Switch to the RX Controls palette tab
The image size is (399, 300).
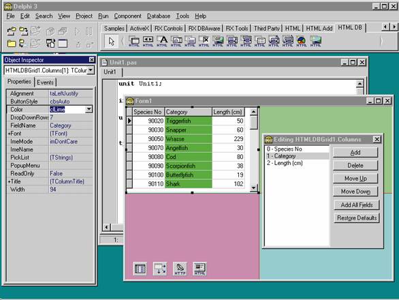[168, 28]
